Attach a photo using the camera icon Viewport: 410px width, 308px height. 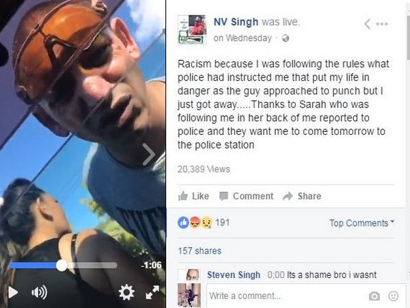tap(374, 296)
